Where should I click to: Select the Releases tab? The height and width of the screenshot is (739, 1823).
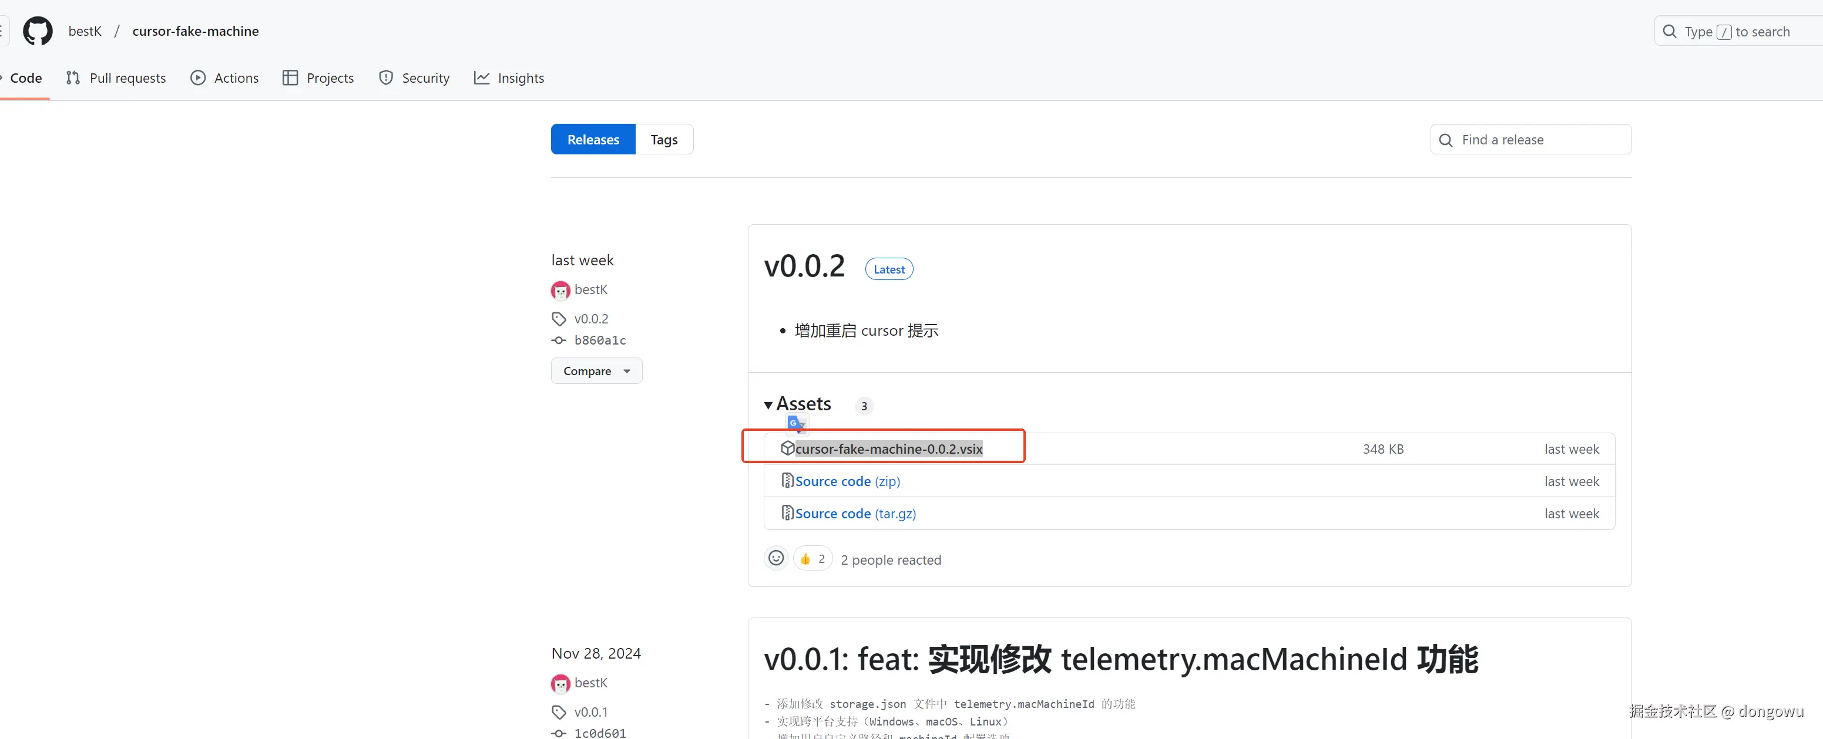tap(592, 140)
